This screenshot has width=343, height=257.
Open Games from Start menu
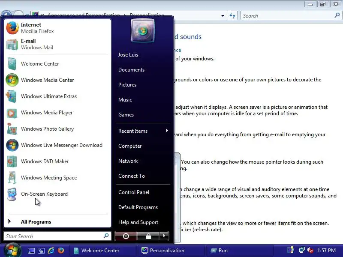pos(126,115)
